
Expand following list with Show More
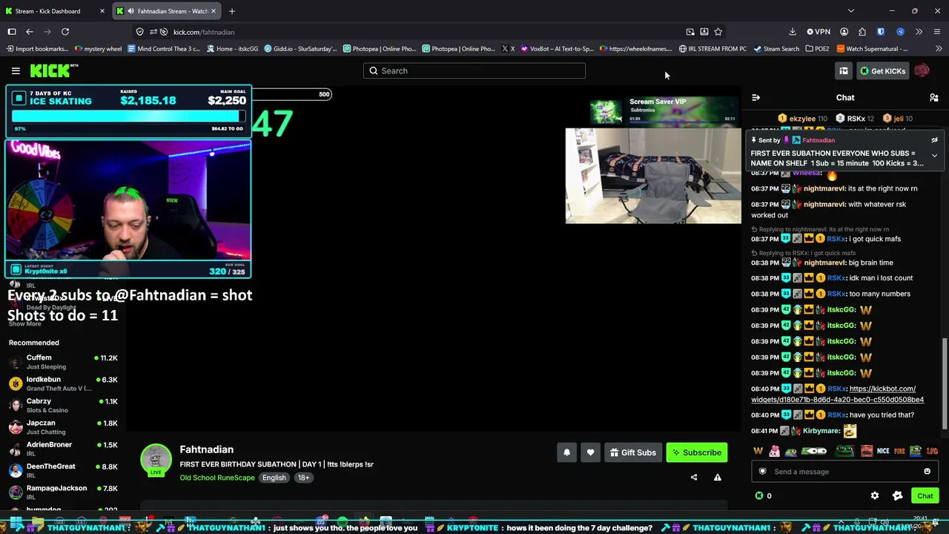pyautogui.click(x=24, y=323)
